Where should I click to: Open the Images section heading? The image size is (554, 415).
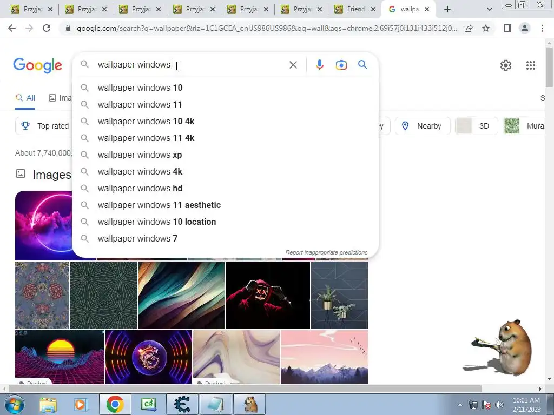tap(51, 175)
